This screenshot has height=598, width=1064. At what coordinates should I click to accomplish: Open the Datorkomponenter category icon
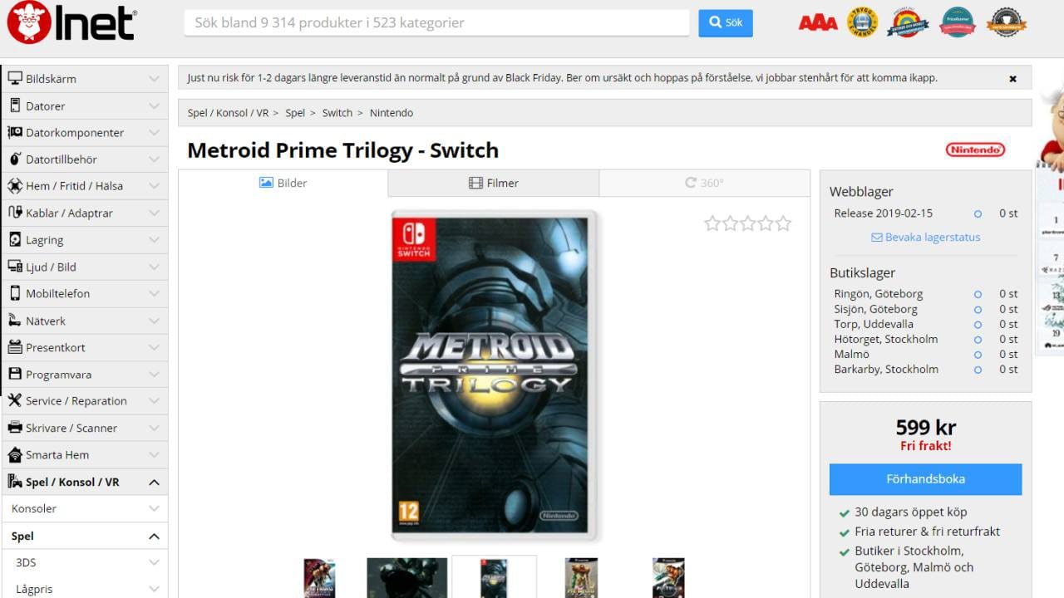tap(15, 132)
